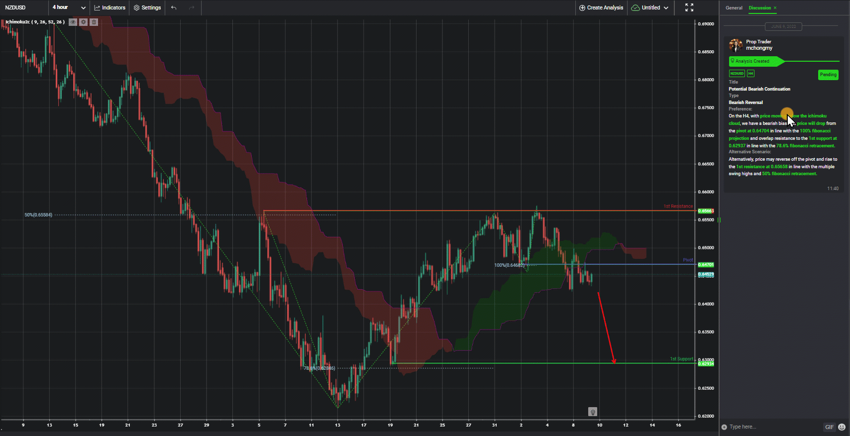The width and height of the screenshot is (850, 436).
Task: Select the Pivot line label
Action: pyautogui.click(x=688, y=260)
